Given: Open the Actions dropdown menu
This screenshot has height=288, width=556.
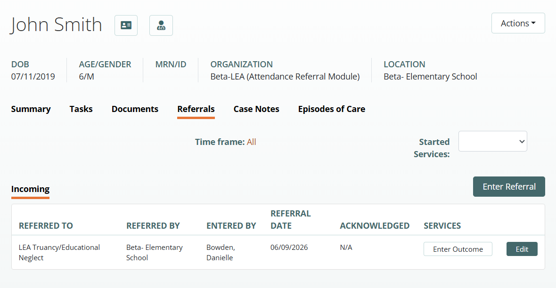Looking at the screenshot, I should pos(518,23).
